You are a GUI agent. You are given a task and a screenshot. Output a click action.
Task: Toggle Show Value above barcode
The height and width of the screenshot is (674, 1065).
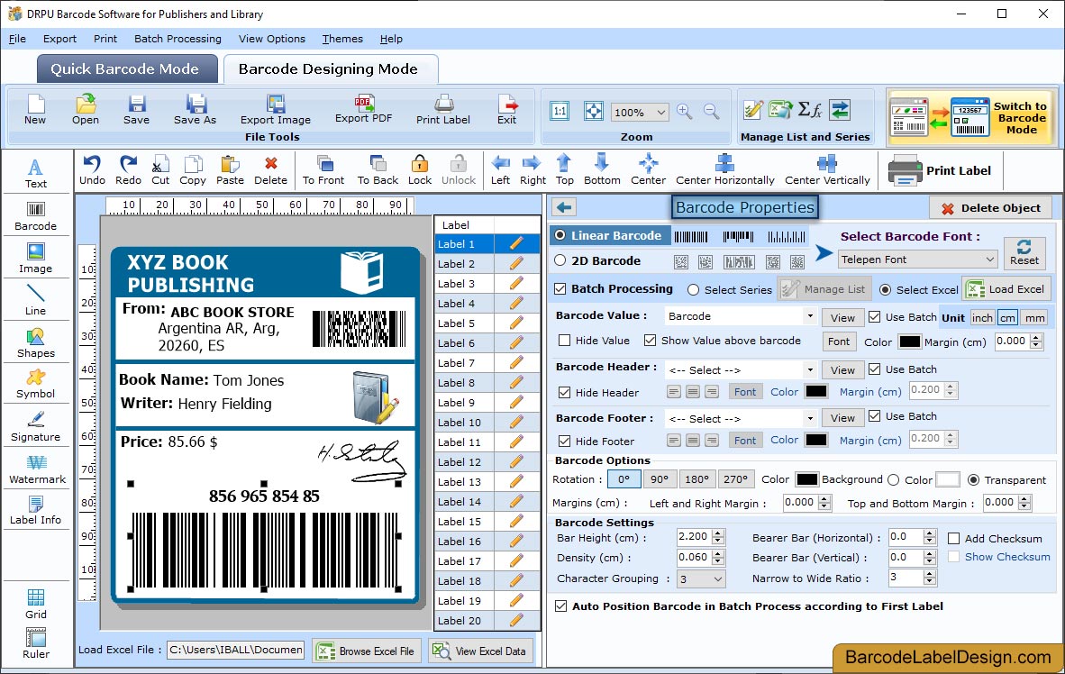[650, 341]
